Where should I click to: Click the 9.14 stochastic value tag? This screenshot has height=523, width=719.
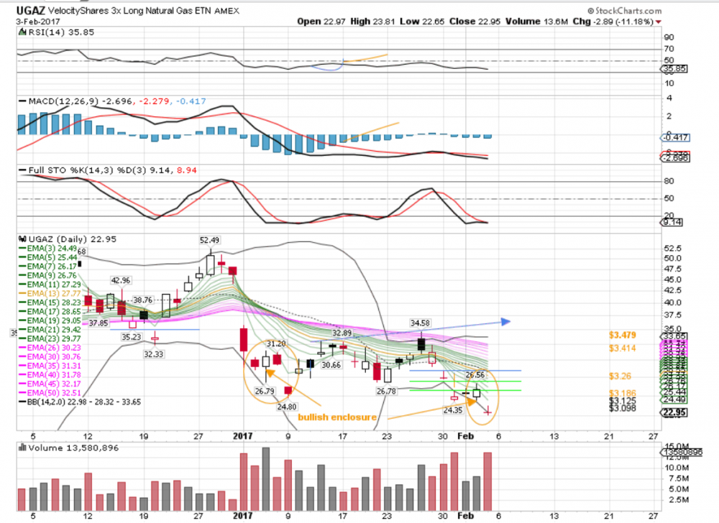click(x=672, y=222)
